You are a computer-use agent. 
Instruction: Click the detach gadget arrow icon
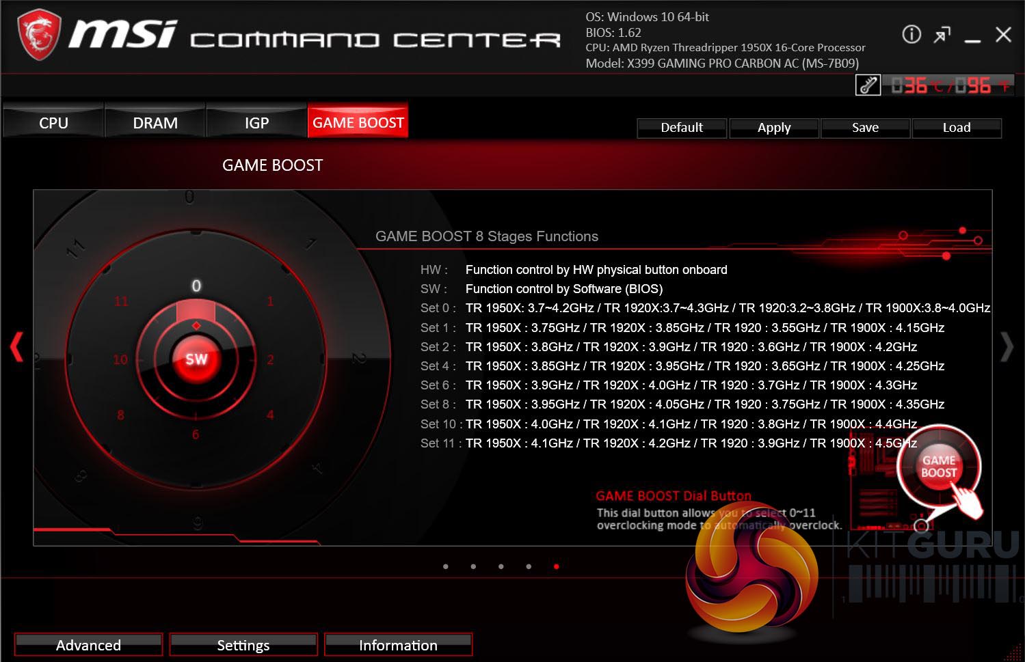[x=942, y=34]
